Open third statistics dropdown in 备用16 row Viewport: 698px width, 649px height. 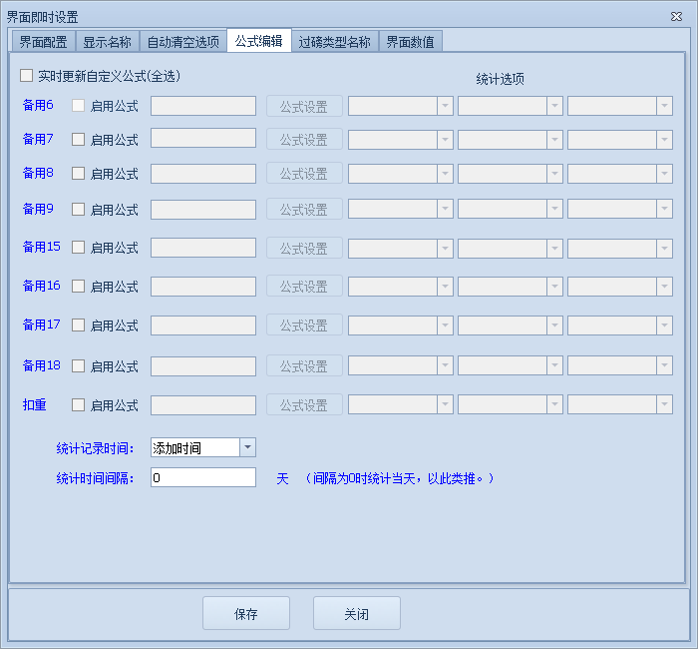(664, 287)
